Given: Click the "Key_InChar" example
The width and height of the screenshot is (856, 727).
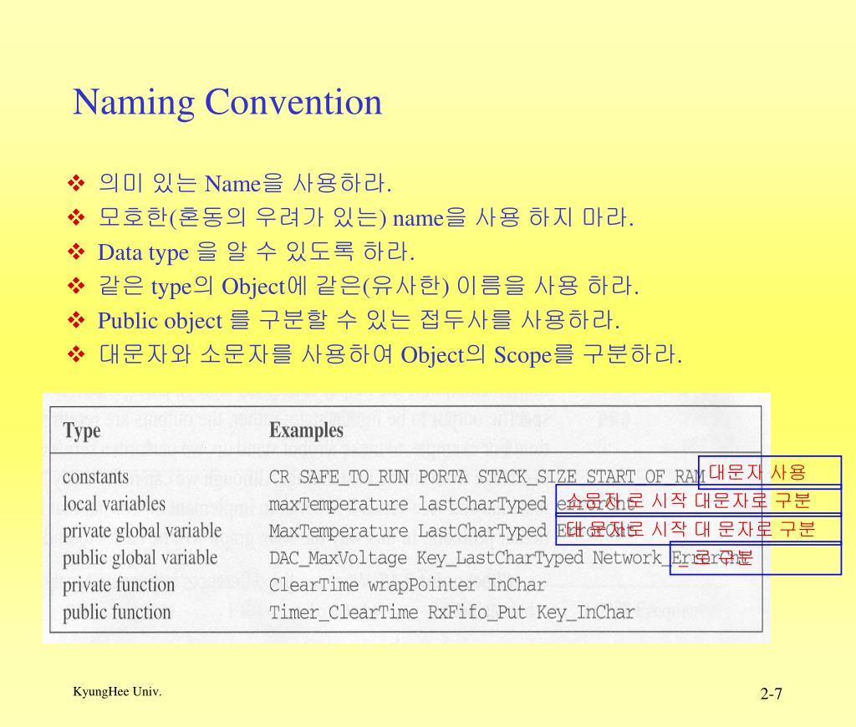Looking at the screenshot, I should tap(585, 613).
